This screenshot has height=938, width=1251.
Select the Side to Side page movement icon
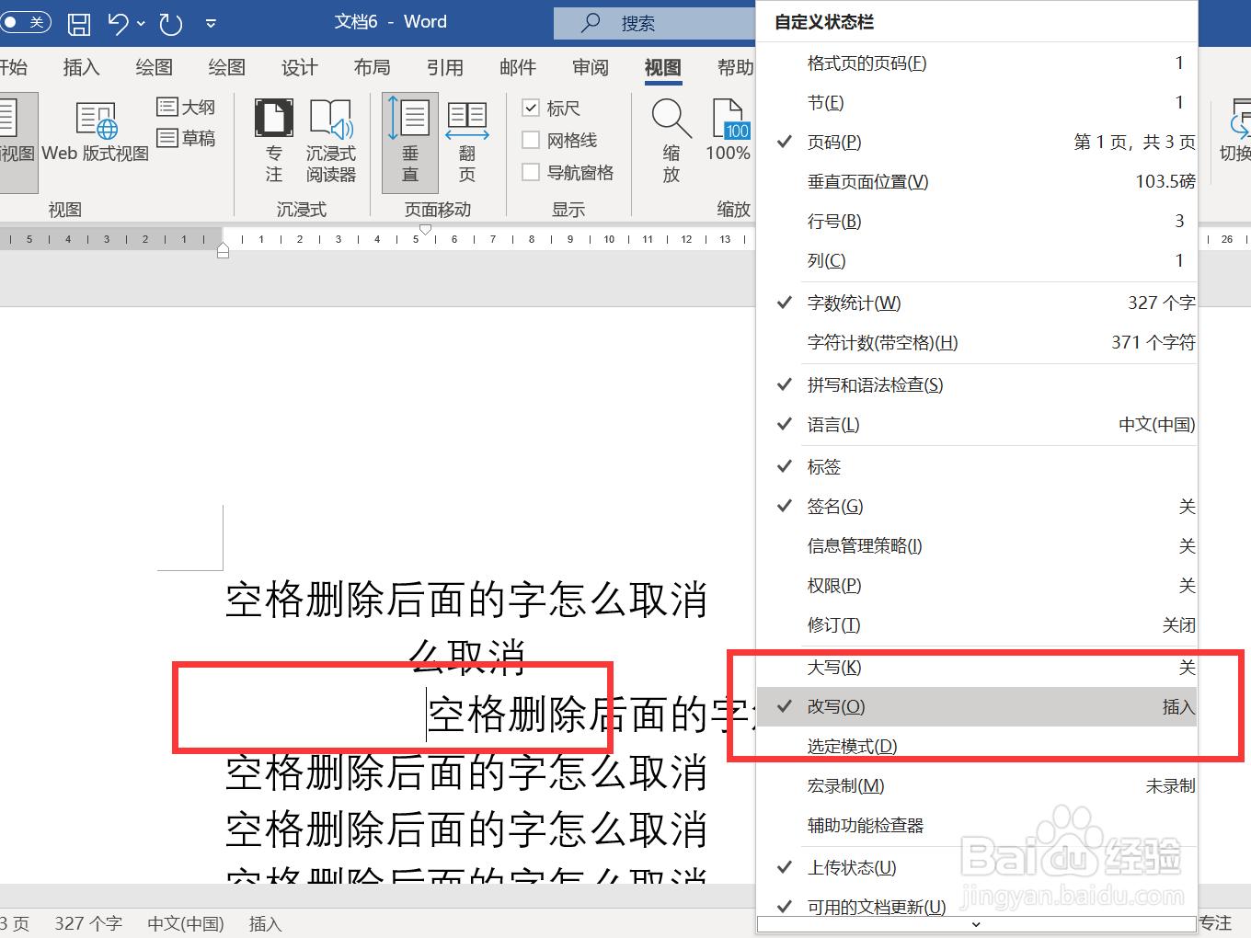point(467,138)
